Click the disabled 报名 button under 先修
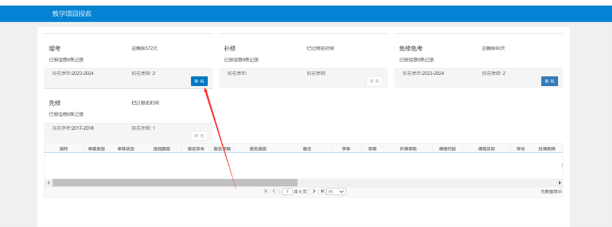The width and height of the screenshot is (612, 227). coord(200,135)
